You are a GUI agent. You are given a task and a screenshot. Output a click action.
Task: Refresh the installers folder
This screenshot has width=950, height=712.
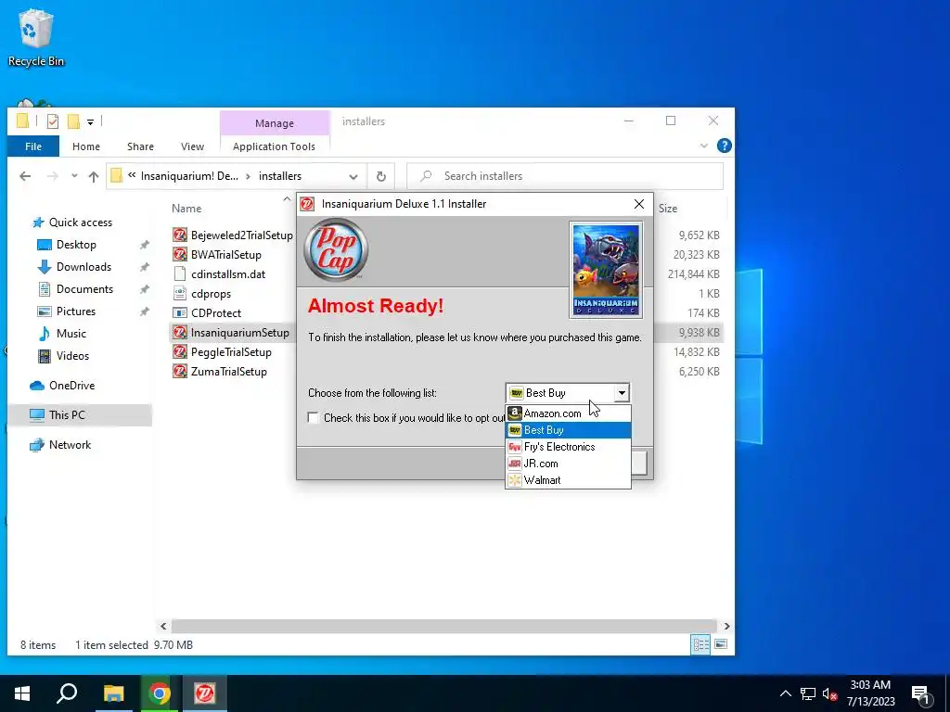click(381, 176)
